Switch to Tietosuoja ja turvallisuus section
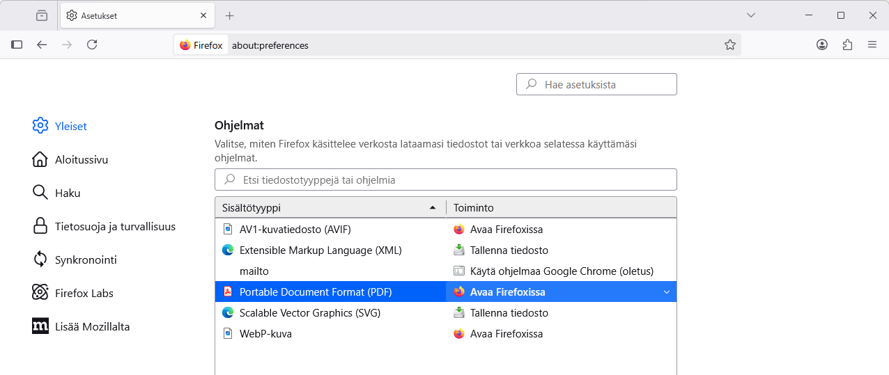Screen dimensions: 889x375 click(115, 227)
